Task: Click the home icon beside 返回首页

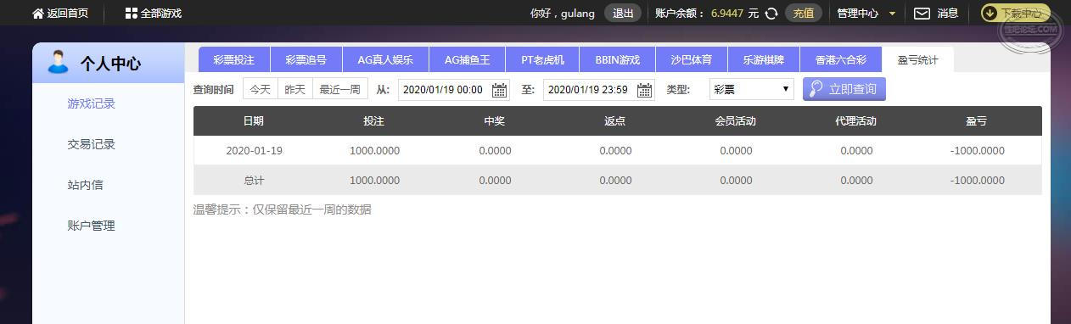Action: pos(37,14)
